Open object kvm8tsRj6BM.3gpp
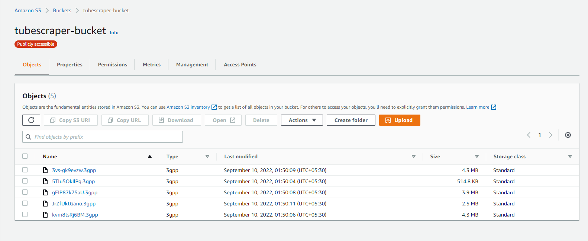 [75, 215]
